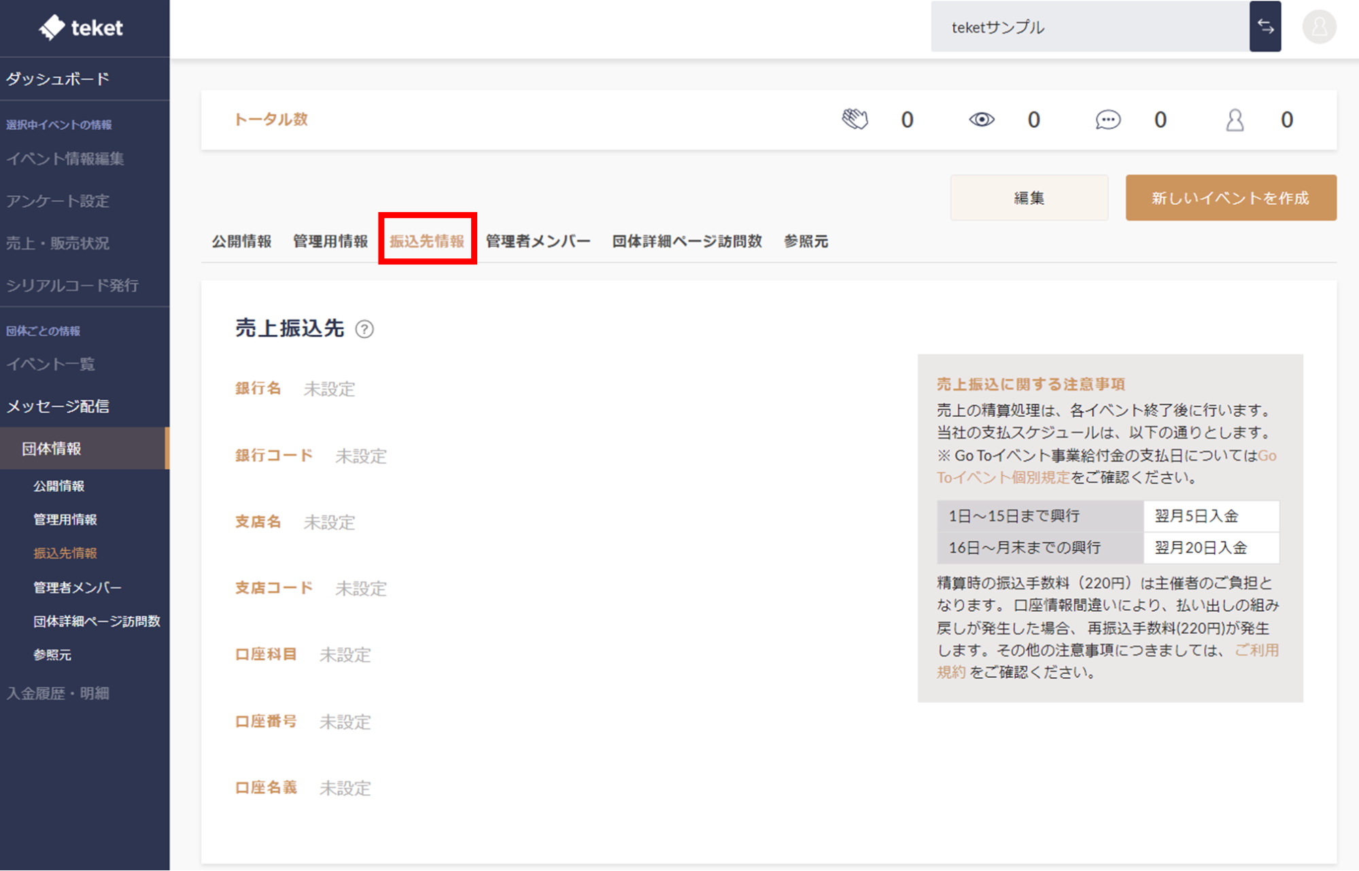1359x871 pixels.
Task: Click the 口座科目 label
Action: pos(266,654)
